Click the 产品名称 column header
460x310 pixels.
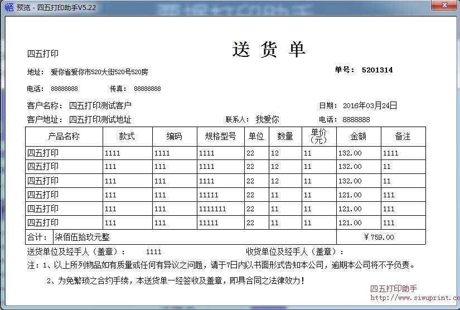(64, 137)
